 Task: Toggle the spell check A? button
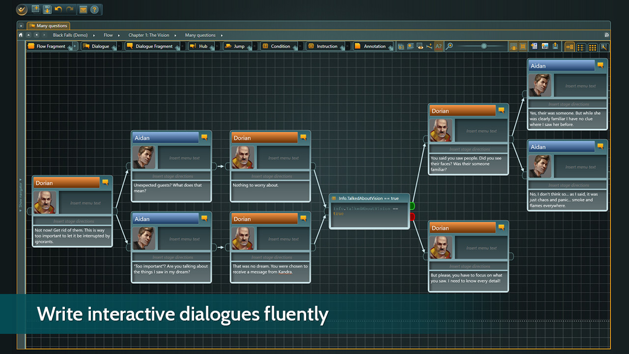coord(438,46)
